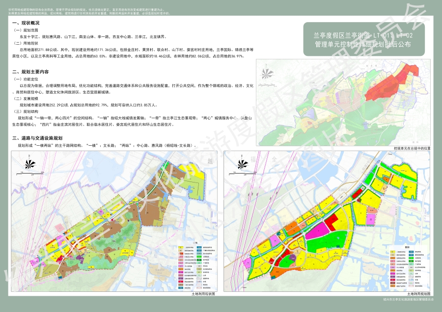Click the 图例 legend in the existing land use map
The height and width of the screenshot is (312, 442).
(x=195, y=265)
